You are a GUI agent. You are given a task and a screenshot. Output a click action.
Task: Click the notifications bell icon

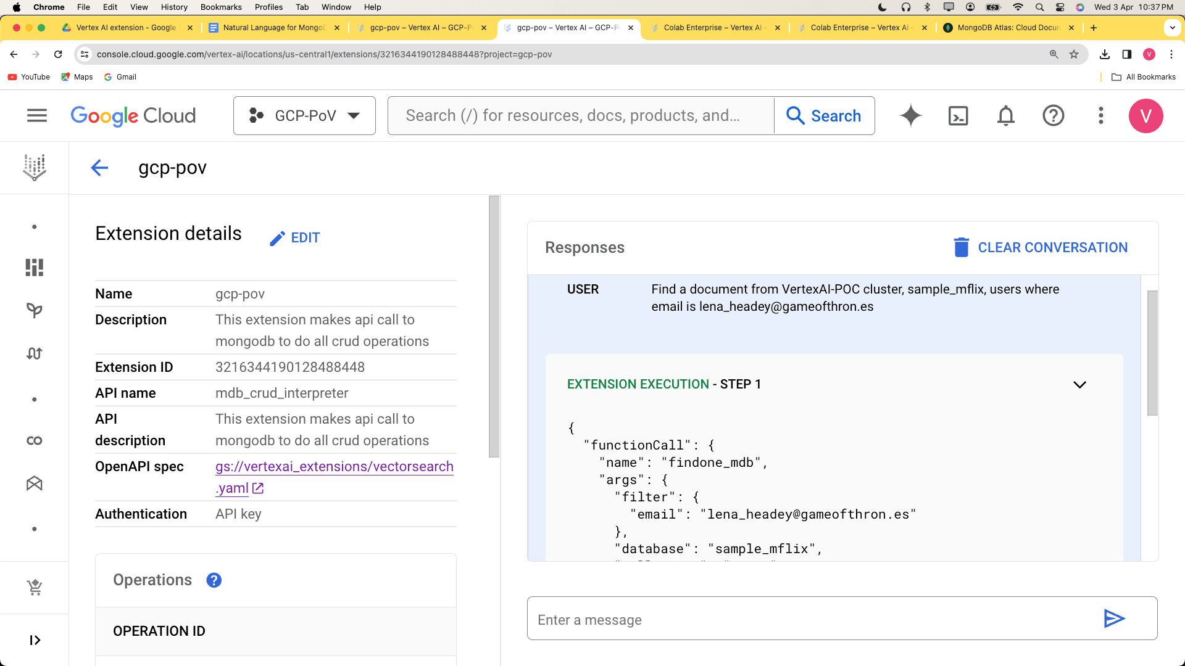pyautogui.click(x=1006, y=115)
